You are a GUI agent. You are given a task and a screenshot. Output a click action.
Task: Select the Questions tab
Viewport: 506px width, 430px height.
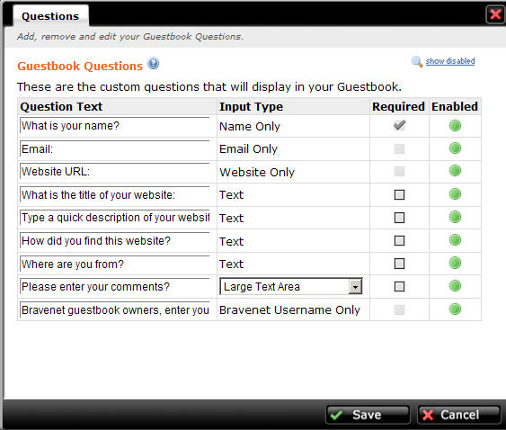tap(50, 16)
